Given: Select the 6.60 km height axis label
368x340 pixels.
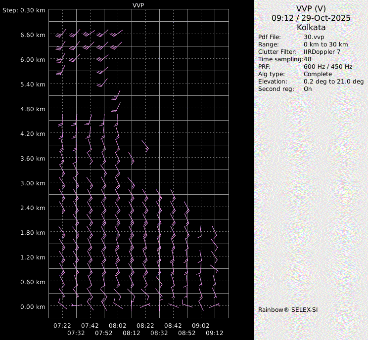Looking at the screenshot, I should tap(33, 35).
